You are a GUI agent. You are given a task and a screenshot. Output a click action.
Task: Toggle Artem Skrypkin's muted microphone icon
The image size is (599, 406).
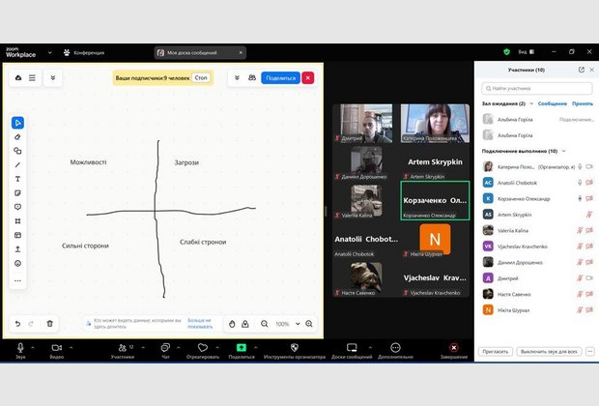coord(589,215)
